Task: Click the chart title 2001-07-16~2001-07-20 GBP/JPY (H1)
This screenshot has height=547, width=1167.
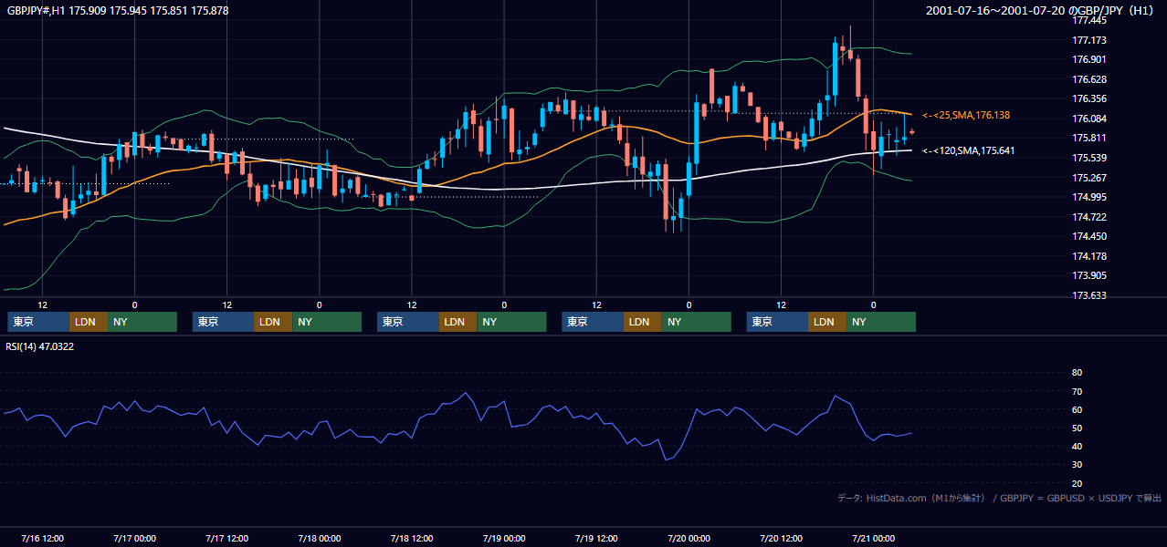Action: click(x=1042, y=11)
